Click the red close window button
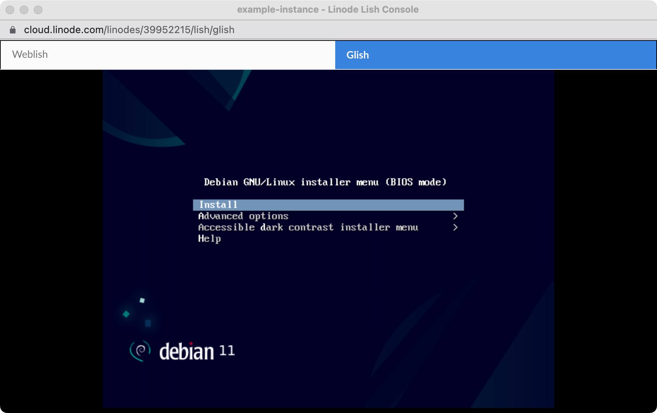657x413 pixels. click(x=10, y=10)
